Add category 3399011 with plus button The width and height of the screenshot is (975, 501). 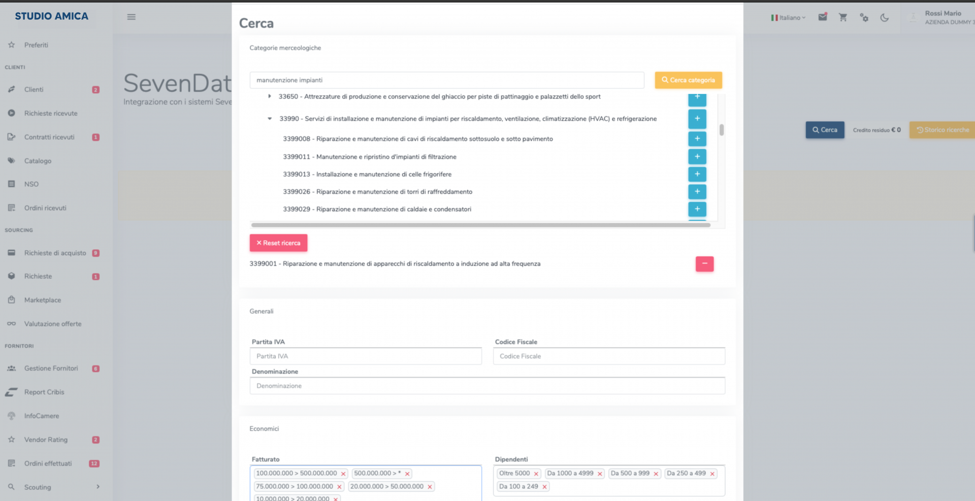coord(697,157)
